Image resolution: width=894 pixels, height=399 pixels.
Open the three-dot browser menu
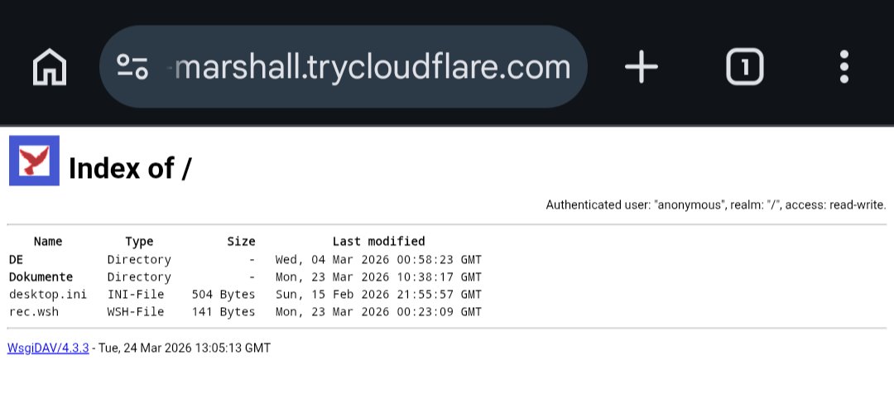pos(844,66)
